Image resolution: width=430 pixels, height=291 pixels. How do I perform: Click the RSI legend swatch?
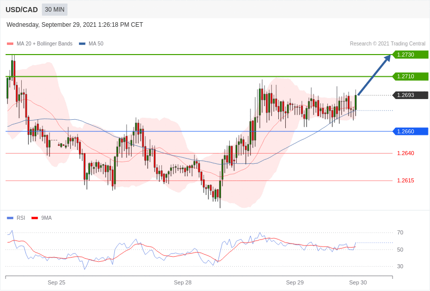point(10,218)
